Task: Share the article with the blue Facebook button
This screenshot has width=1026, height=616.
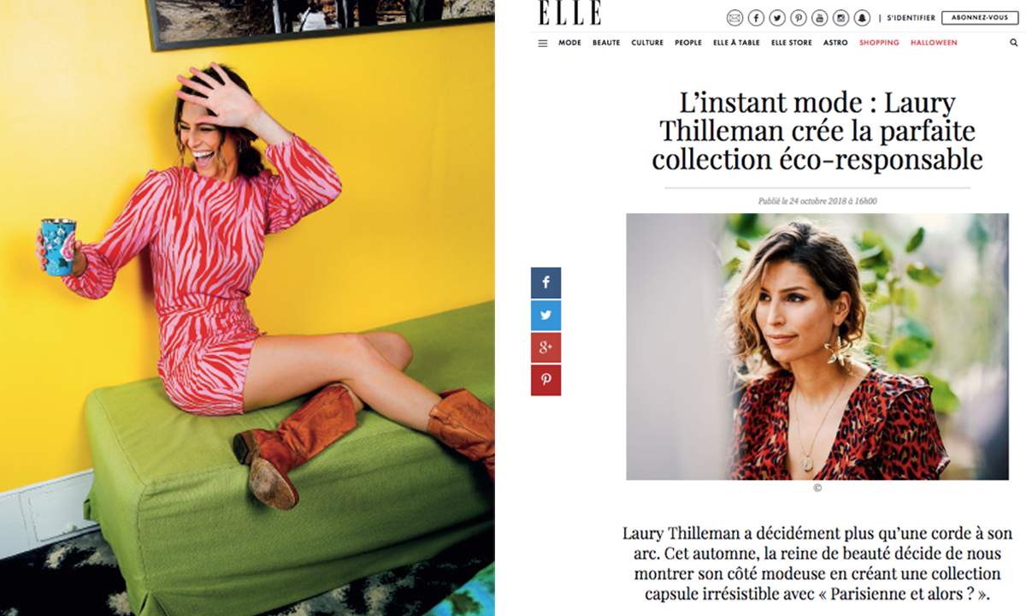Action: (545, 283)
